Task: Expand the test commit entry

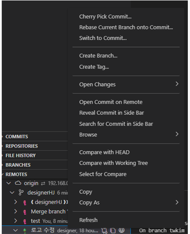Action: (x=16, y=221)
